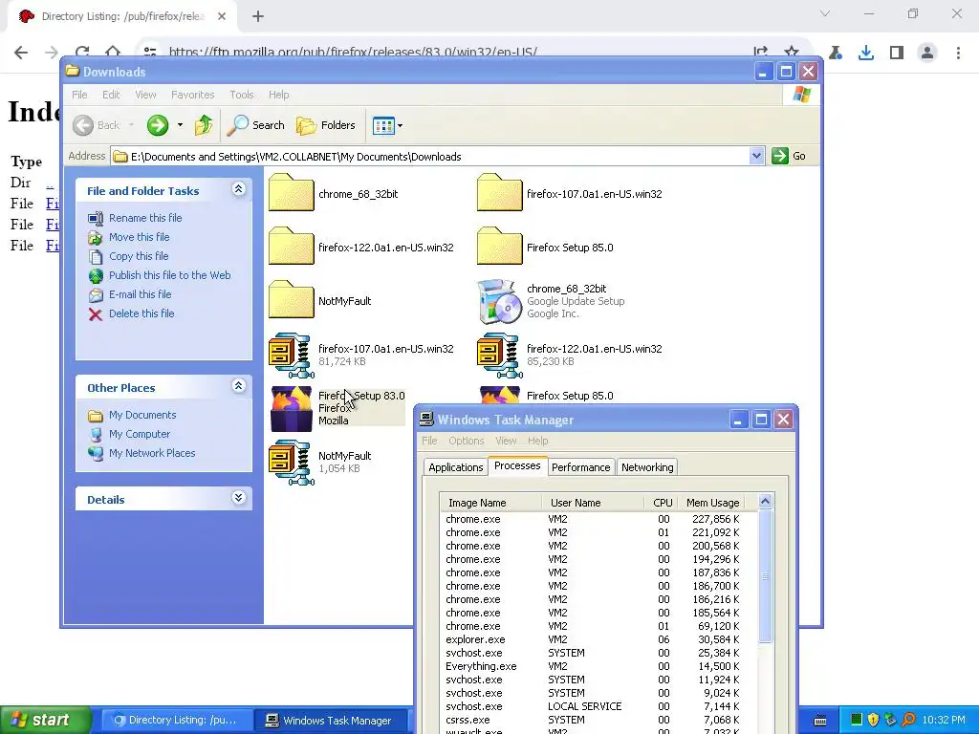Select the NotMyFault zip file of 1,054 KB
The width and height of the screenshot is (979, 734).
pyautogui.click(x=319, y=462)
